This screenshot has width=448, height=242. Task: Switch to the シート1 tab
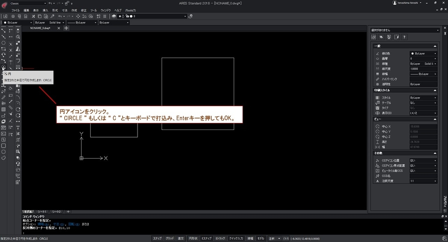[42, 211]
